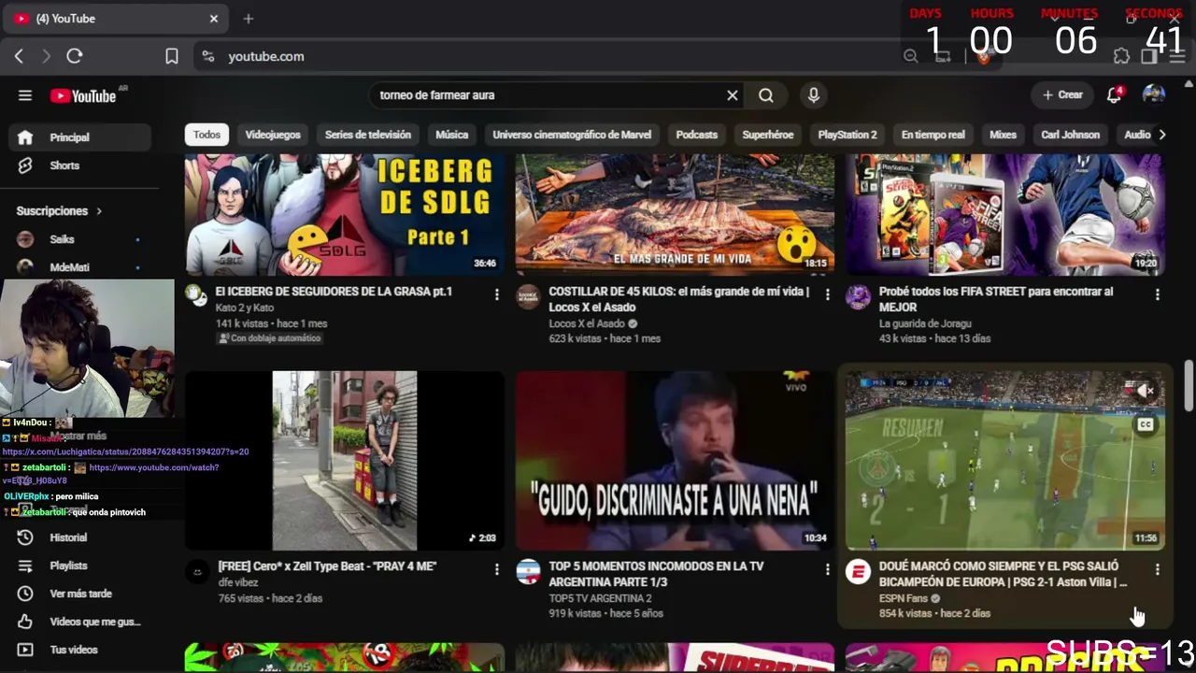Open Kato 2 y Kato channel avatar

pyautogui.click(x=196, y=295)
